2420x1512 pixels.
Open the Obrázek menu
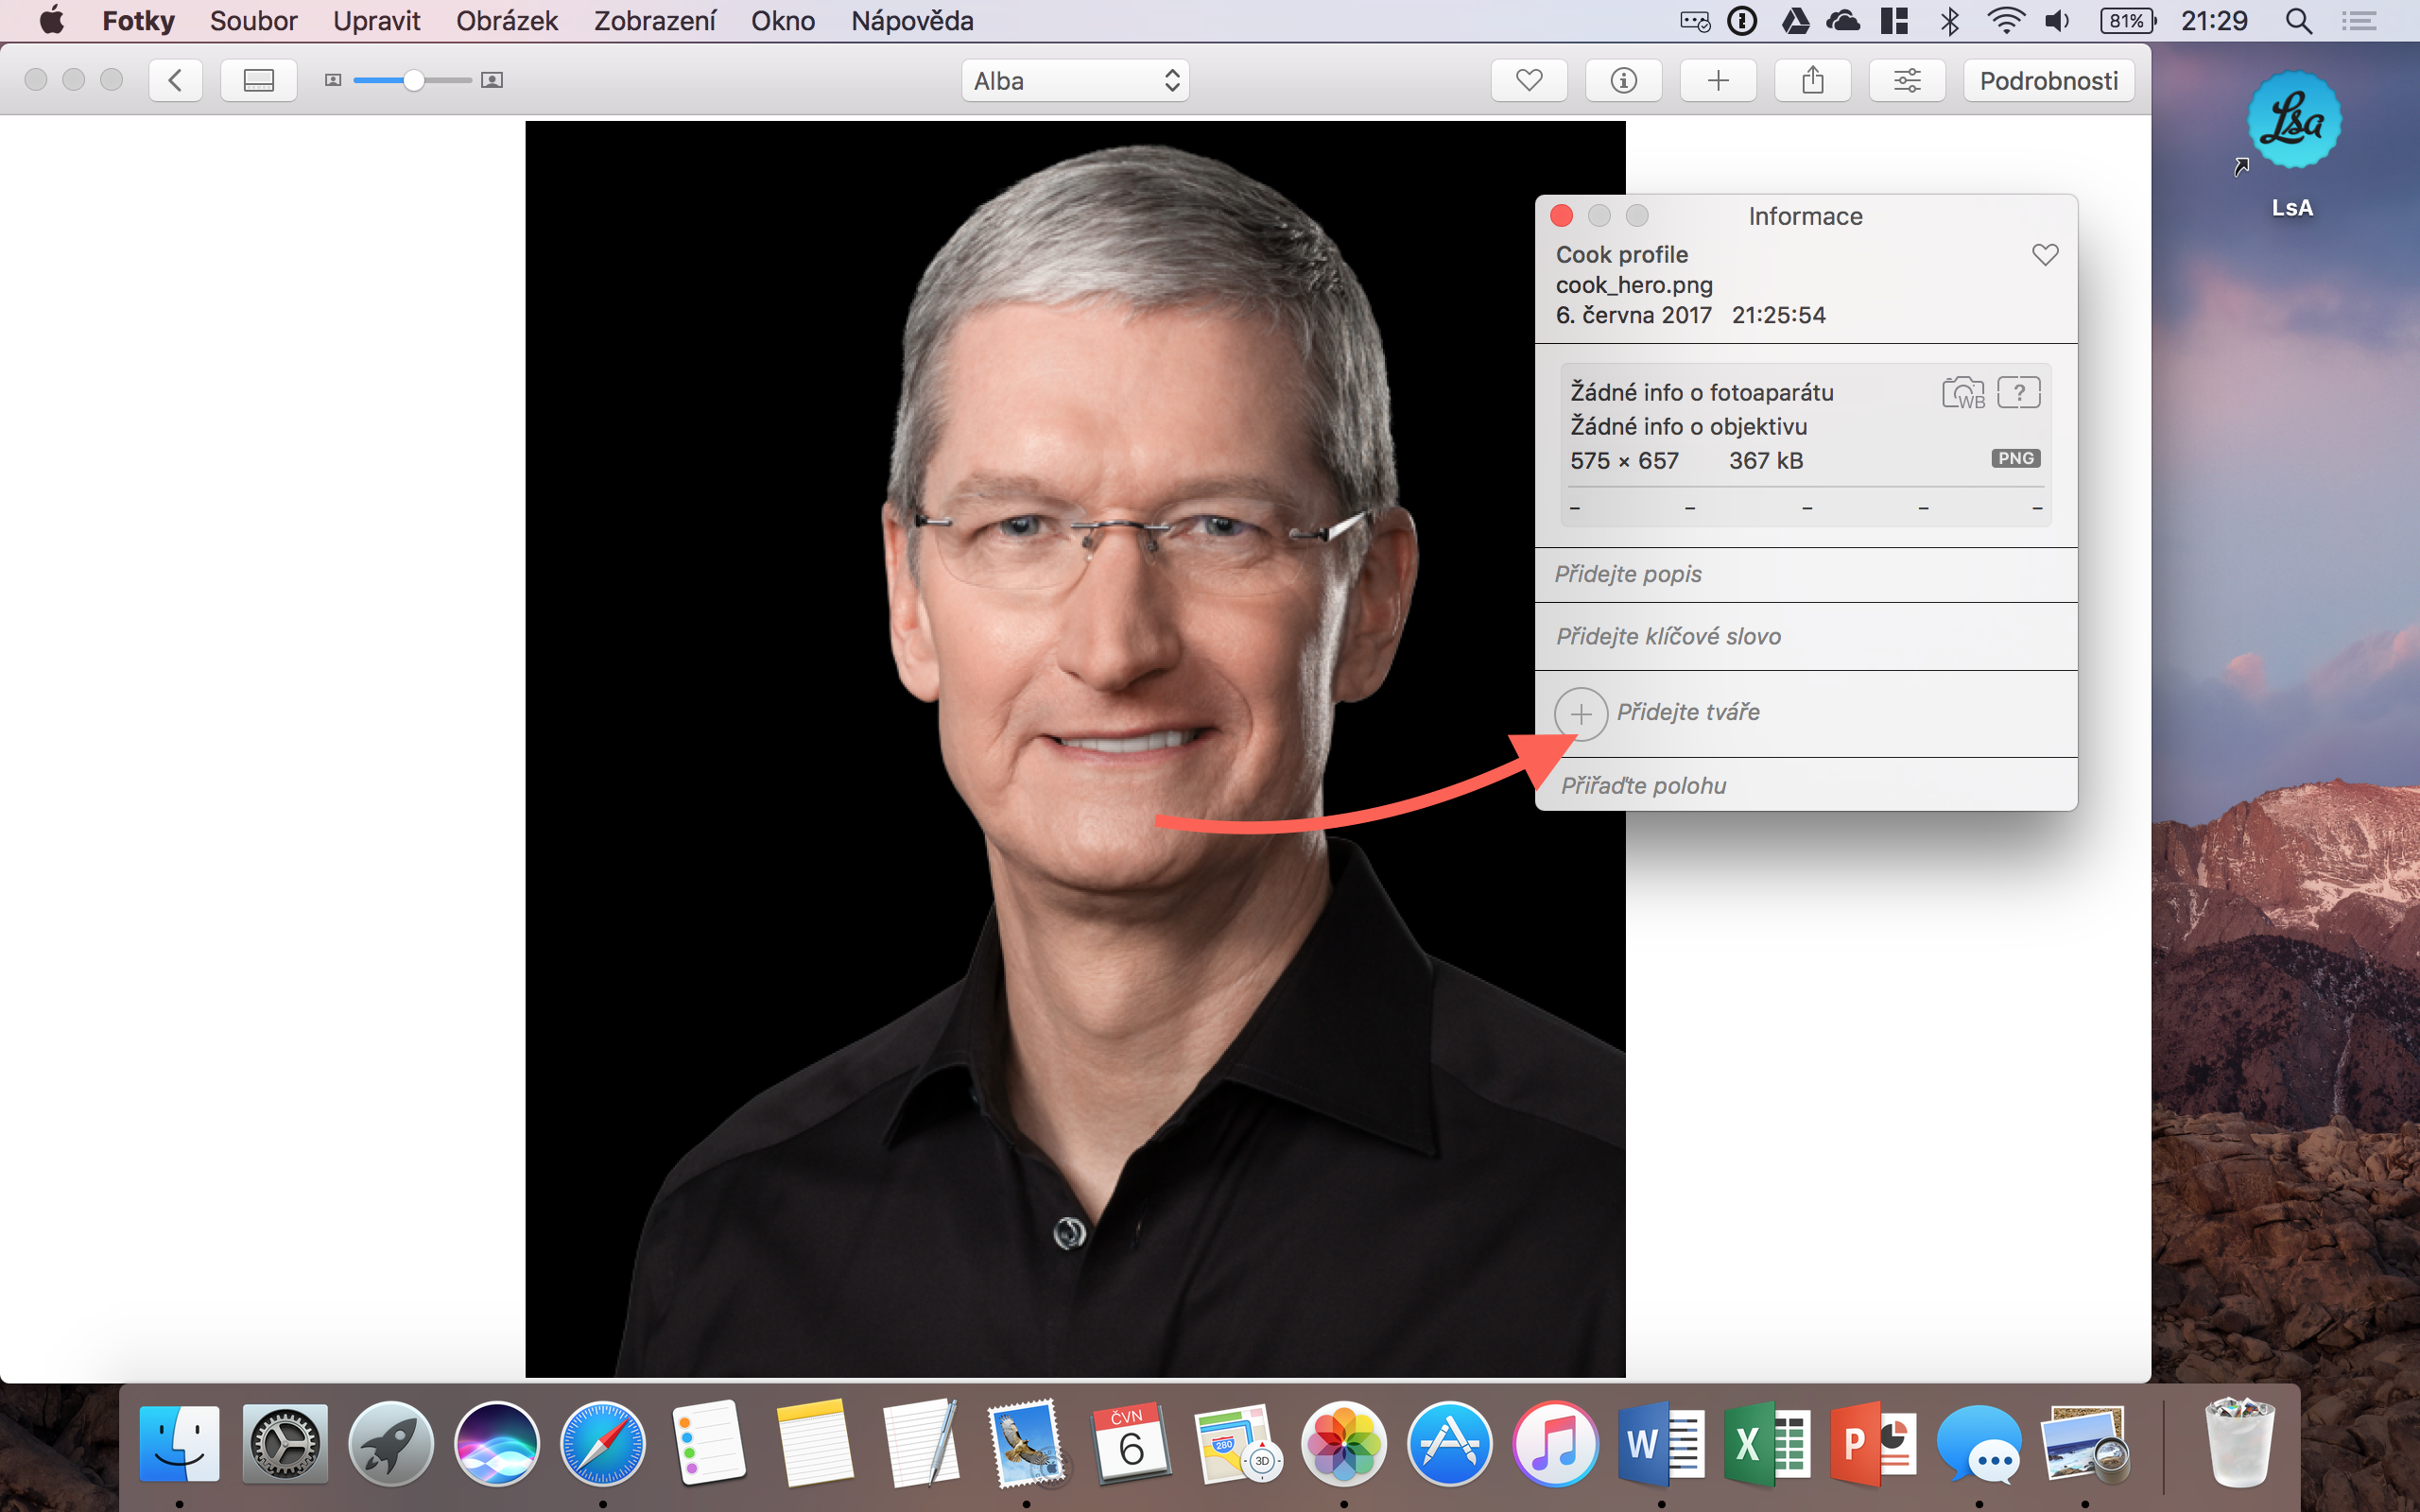[x=506, y=21]
